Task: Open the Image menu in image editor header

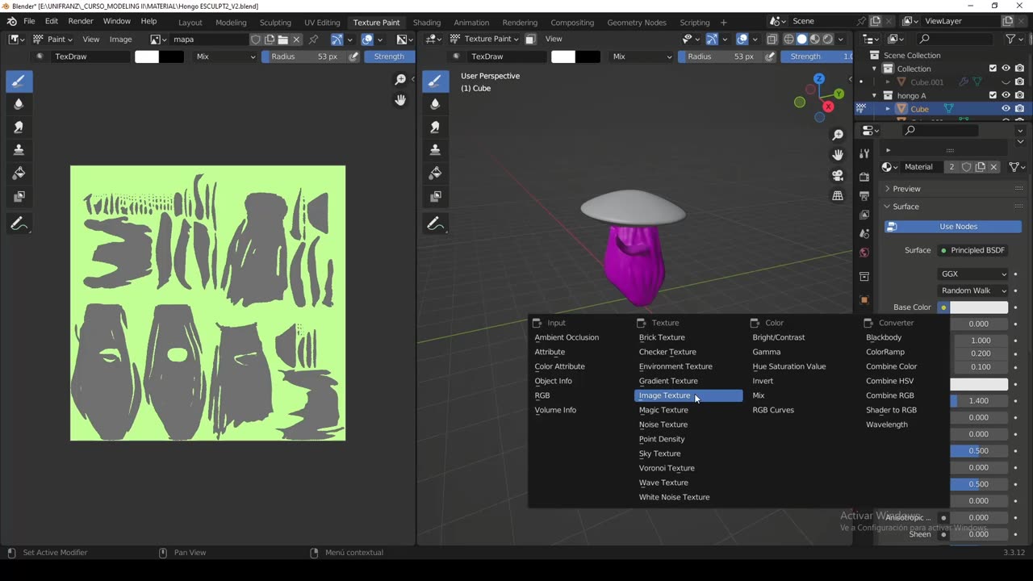Action: point(120,39)
